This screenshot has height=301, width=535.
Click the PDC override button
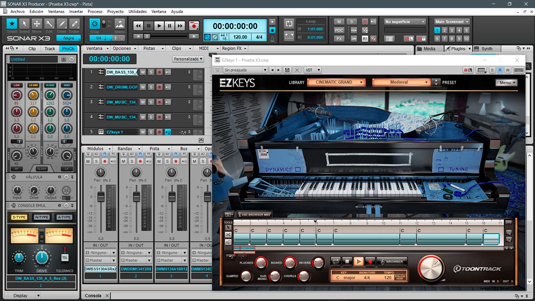pyautogui.click(x=339, y=30)
